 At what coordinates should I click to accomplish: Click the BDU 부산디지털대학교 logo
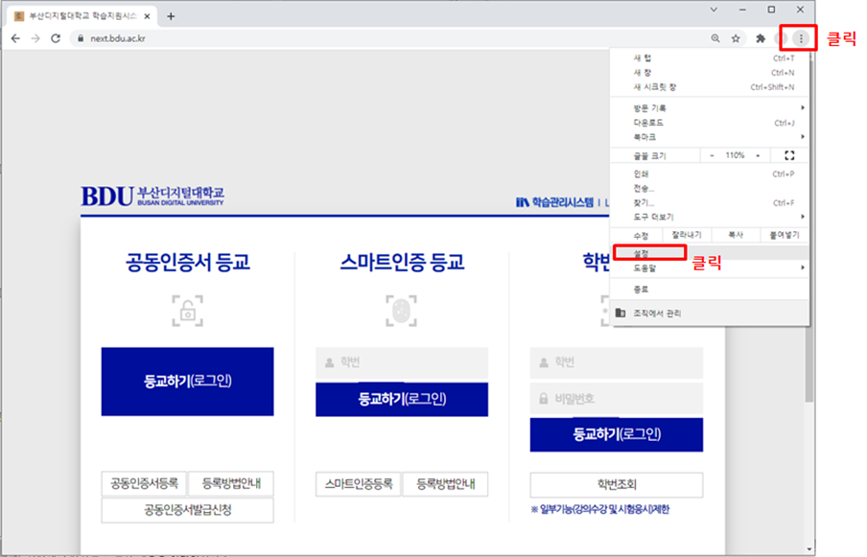point(152,197)
